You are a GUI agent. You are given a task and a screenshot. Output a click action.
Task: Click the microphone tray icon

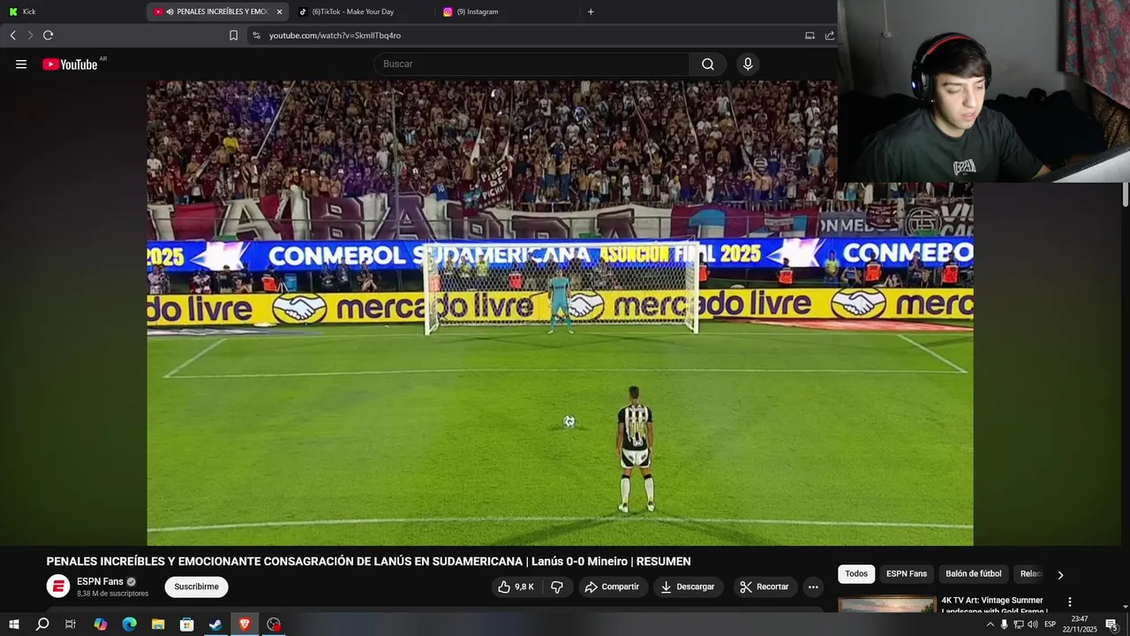tap(1004, 625)
